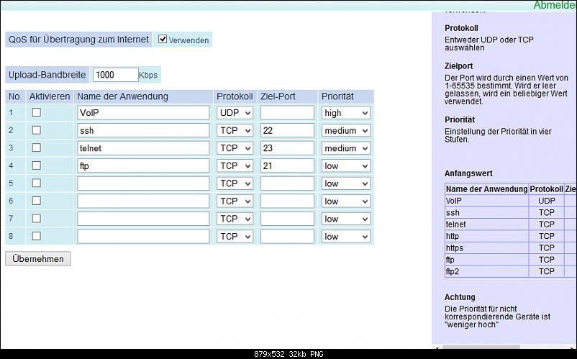
Task: Click the 'Achtung' help heading
Action: click(x=460, y=297)
